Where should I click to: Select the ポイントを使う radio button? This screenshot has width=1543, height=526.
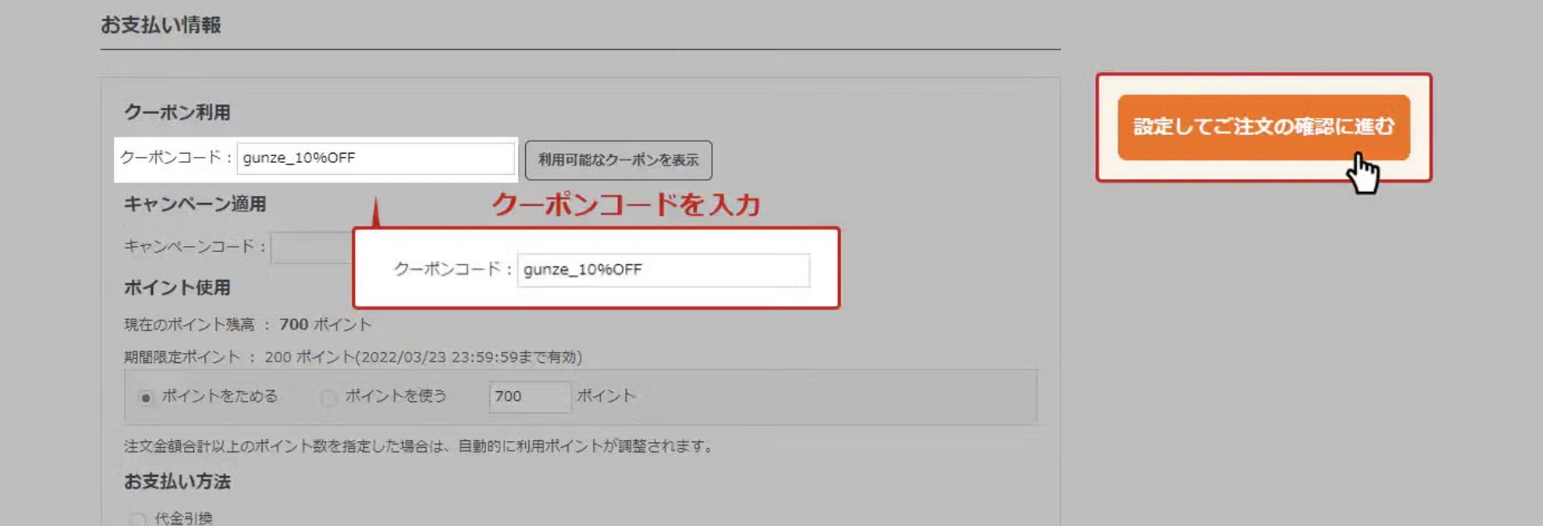[x=329, y=397]
